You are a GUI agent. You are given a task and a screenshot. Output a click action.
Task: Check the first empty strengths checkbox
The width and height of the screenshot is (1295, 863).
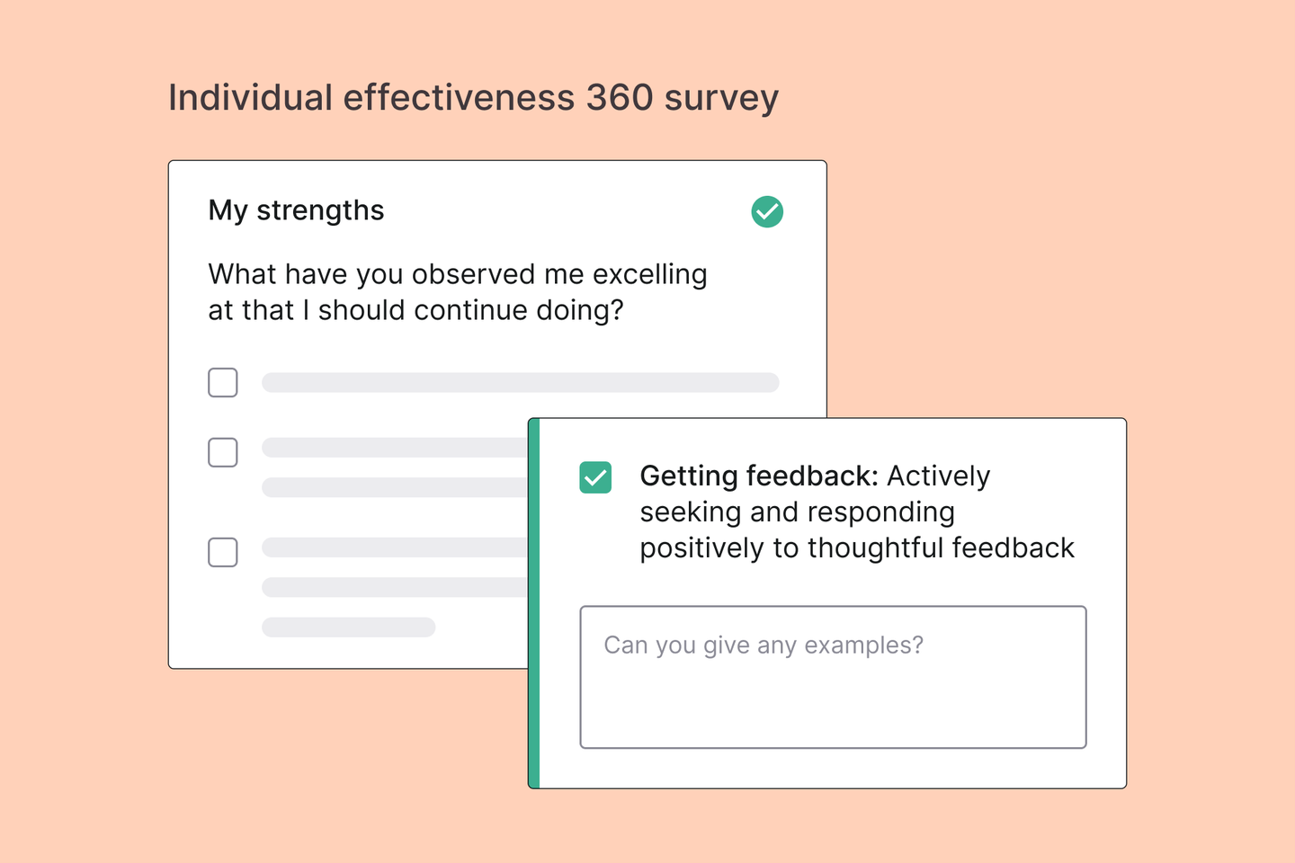point(223,382)
